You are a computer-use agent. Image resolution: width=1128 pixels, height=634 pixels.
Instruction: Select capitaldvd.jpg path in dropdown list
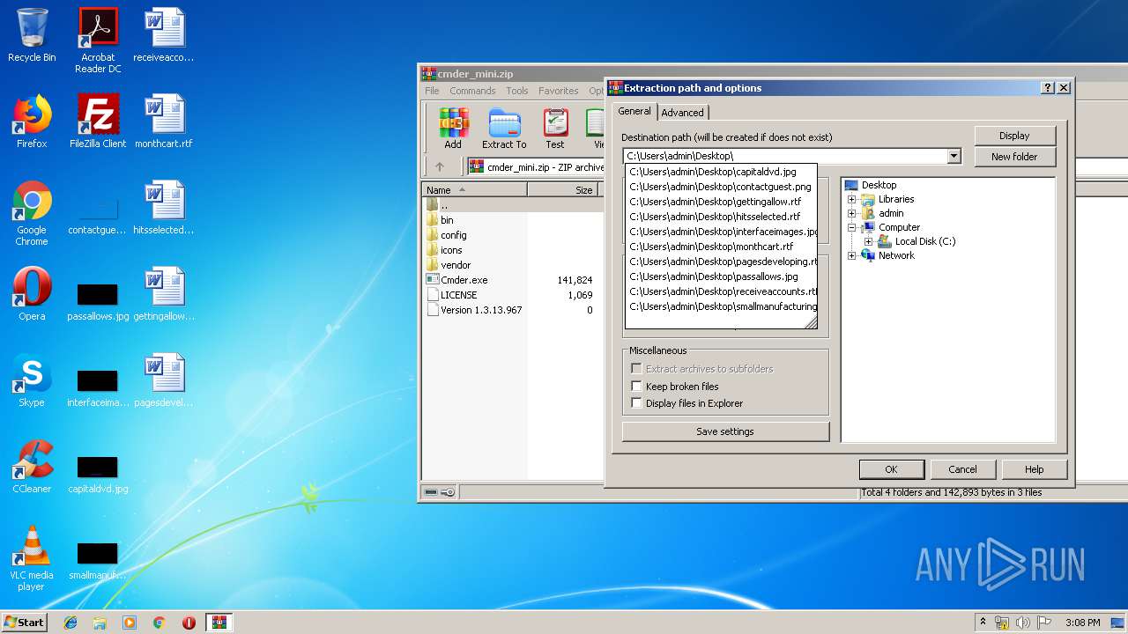tap(721, 172)
